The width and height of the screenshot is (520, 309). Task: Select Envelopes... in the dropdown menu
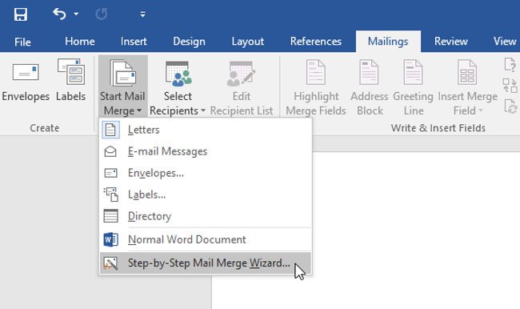(x=206, y=173)
